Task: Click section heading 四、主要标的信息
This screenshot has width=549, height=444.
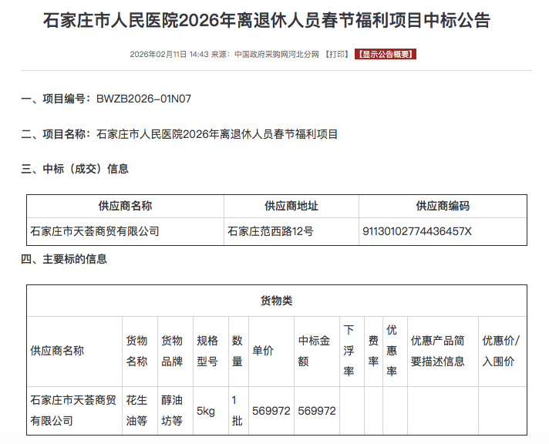Action: [64, 259]
